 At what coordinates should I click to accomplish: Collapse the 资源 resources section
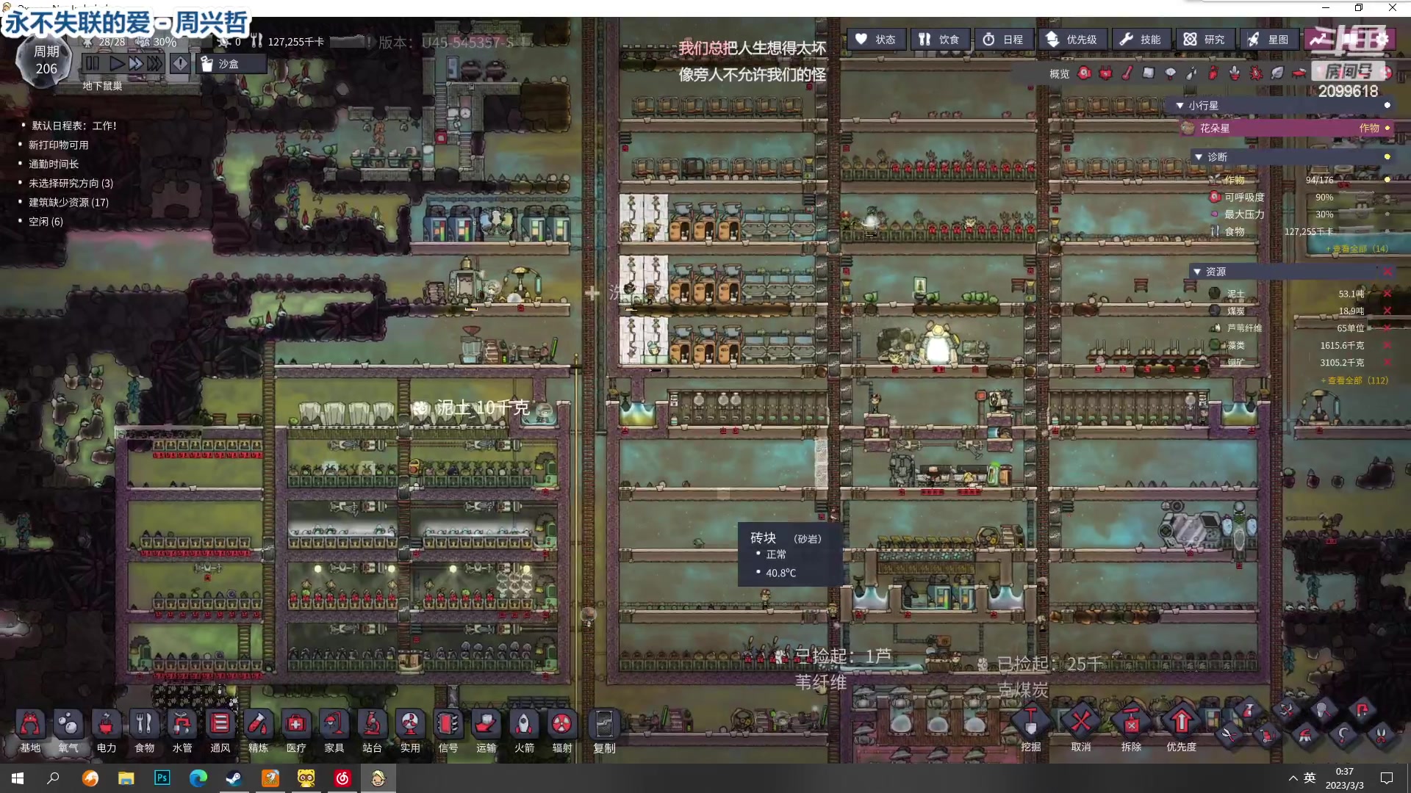point(1197,272)
